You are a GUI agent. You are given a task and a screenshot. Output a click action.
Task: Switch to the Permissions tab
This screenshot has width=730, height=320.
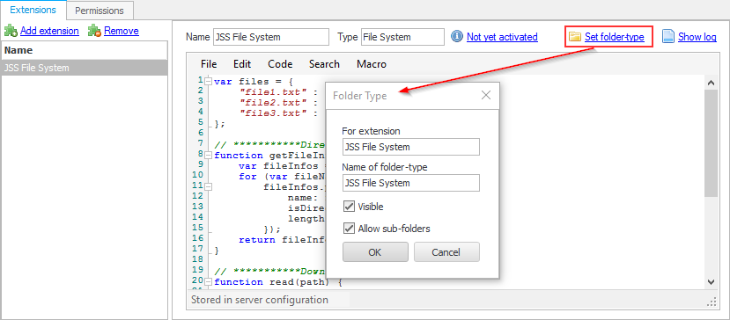click(x=100, y=11)
